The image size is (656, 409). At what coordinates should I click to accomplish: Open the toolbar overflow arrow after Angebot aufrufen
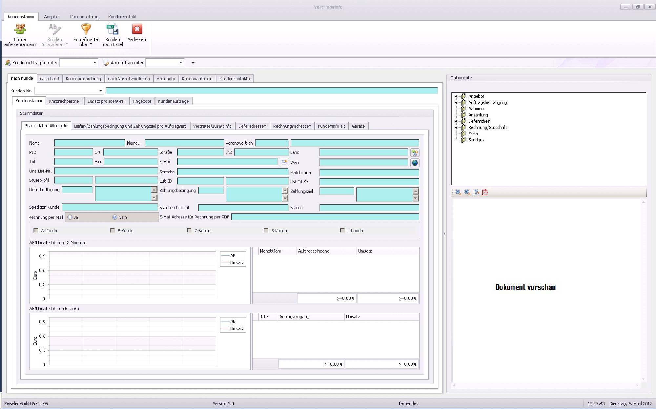click(193, 63)
